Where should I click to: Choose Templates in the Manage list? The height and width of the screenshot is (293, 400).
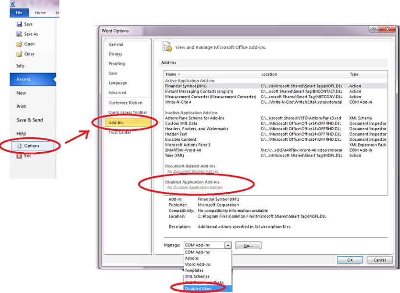(208, 271)
